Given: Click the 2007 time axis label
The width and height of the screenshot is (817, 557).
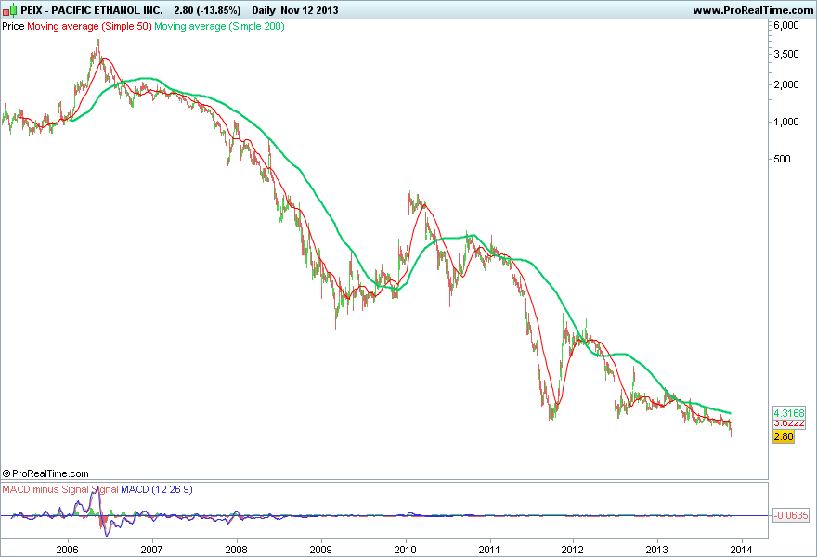Looking at the screenshot, I should pos(151,550).
